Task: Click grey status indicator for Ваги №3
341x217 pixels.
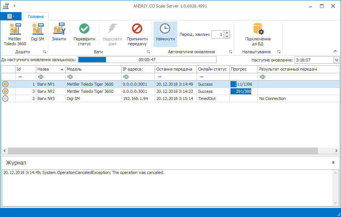Action: point(5,98)
